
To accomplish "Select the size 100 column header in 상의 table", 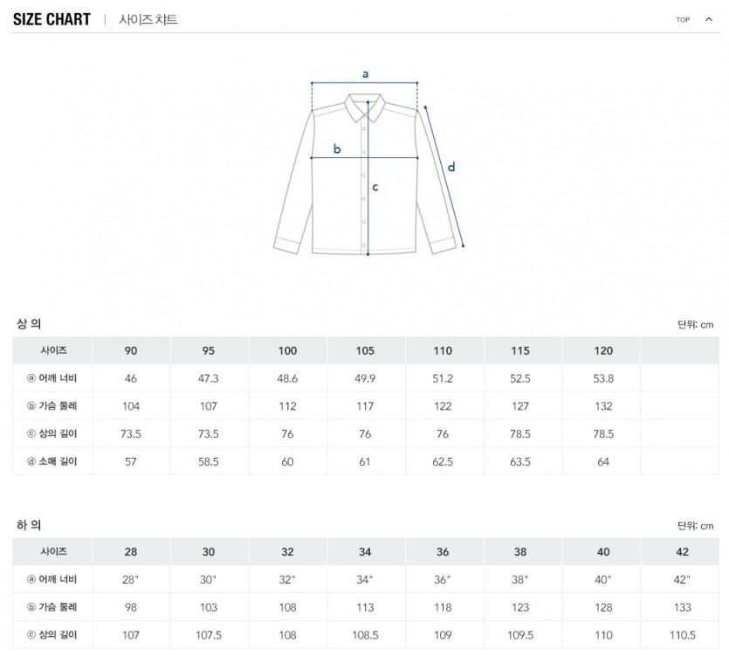I will click(287, 351).
